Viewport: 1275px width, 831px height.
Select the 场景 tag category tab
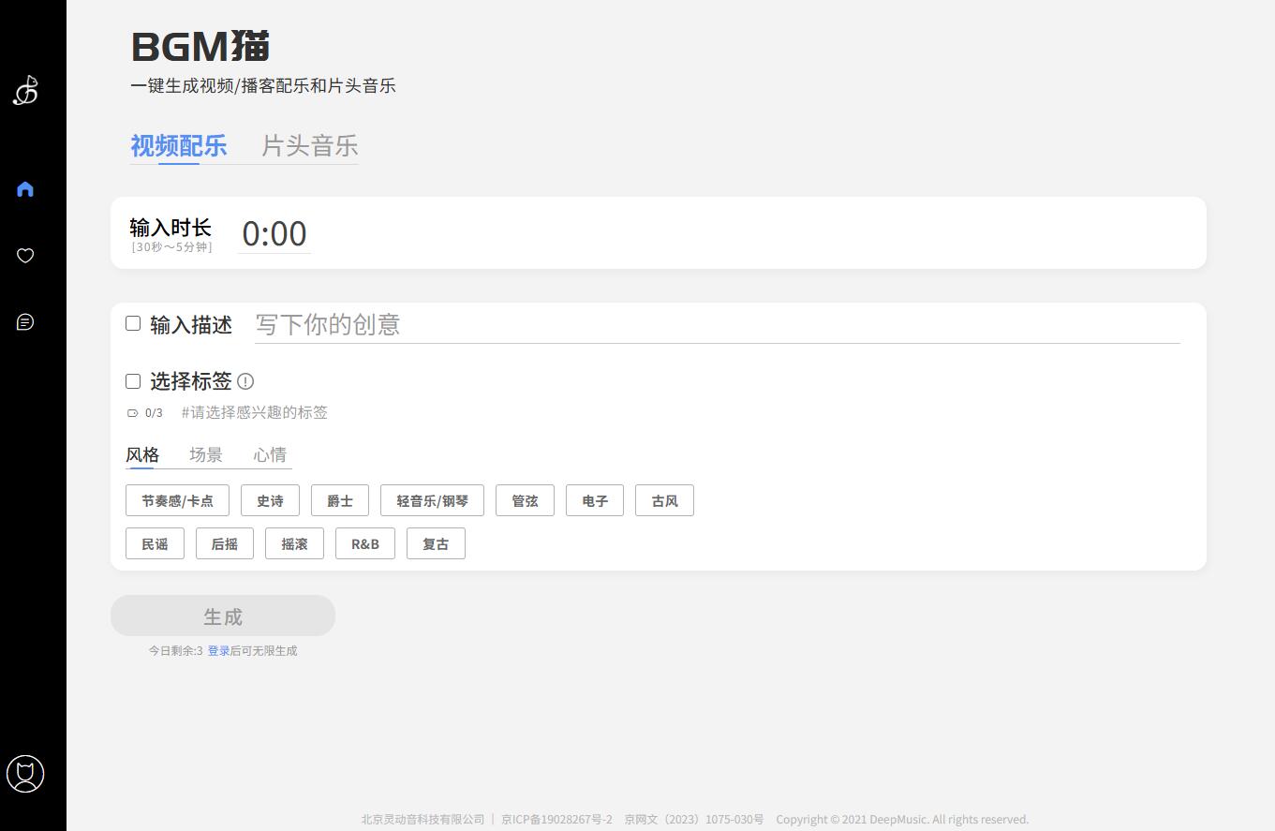[206, 455]
